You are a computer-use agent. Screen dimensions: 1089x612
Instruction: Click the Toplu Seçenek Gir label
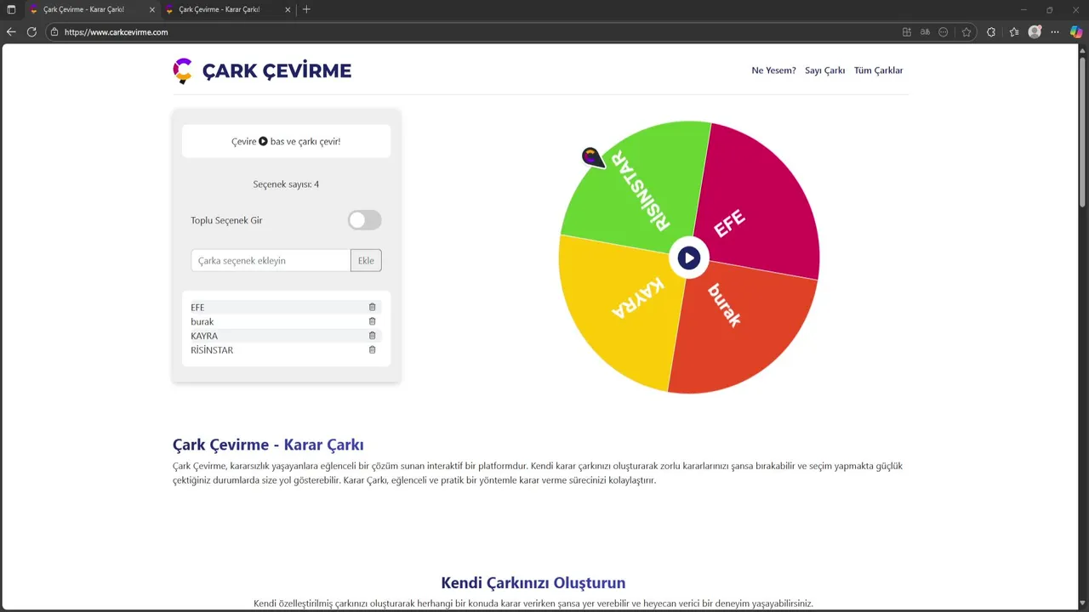pos(226,220)
